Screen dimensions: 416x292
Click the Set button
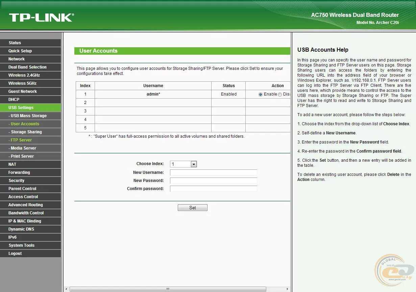(192, 207)
